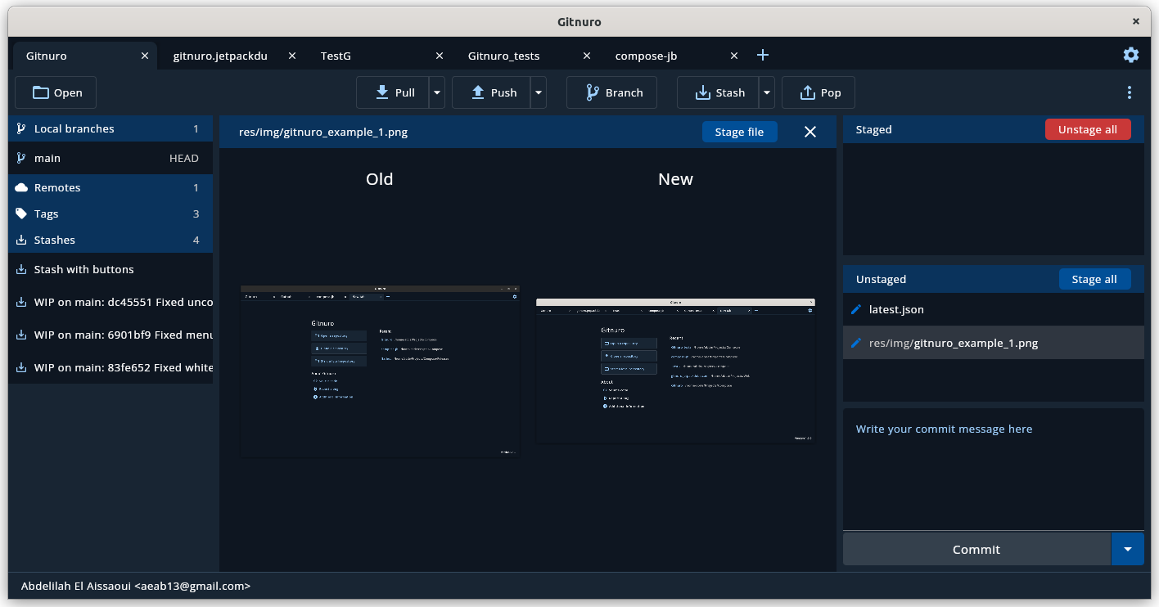This screenshot has width=1159, height=607.
Task: Open the Commit options dropdown arrow
Action: click(1128, 549)
